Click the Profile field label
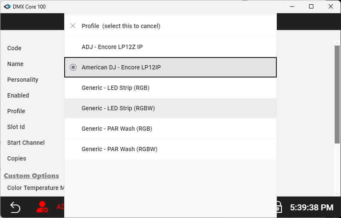341x218 pixels. (x=16, y=111)
